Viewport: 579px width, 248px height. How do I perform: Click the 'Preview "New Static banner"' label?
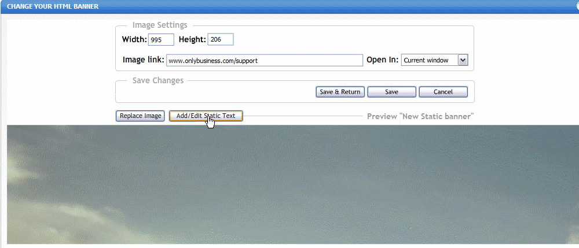420,116
